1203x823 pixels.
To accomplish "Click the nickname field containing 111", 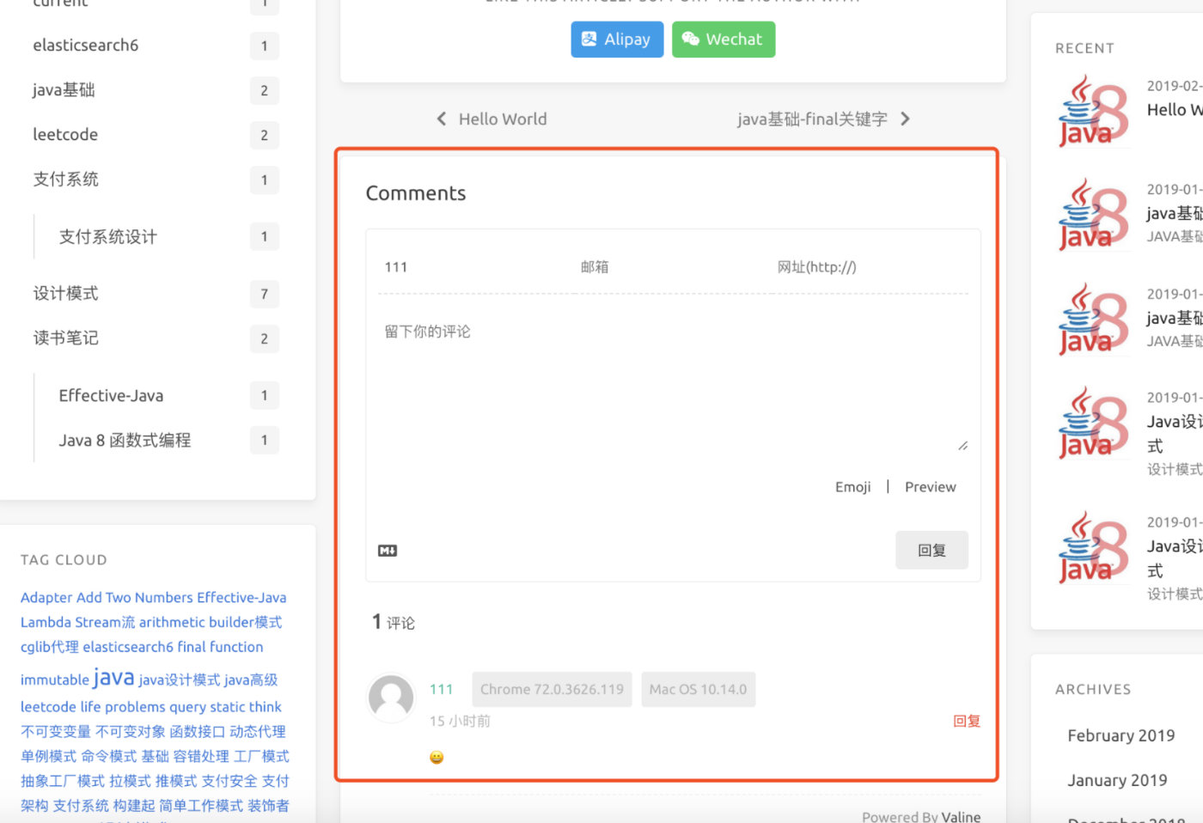I will [x=476, y=267].
